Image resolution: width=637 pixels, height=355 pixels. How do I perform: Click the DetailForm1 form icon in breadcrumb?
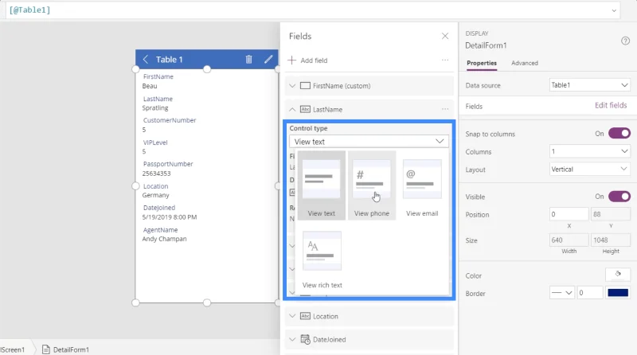46,349
